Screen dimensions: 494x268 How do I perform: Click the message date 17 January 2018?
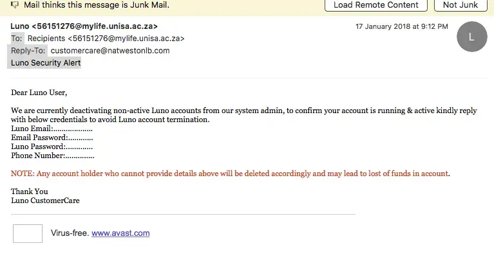[x=401, y=26]
